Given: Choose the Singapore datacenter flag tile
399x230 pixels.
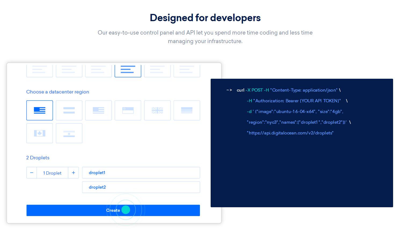Looking at the screenshot, I should (128, 110).
